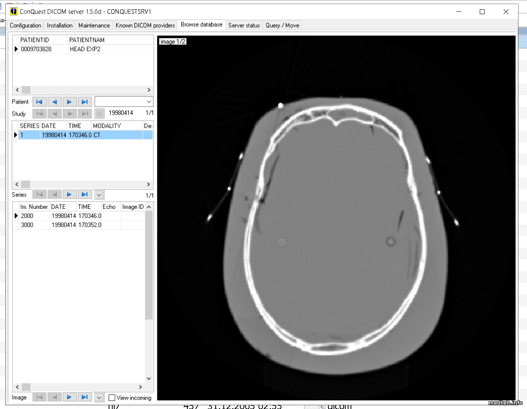Go to first patient record
The width and height of the screenshot is (527, 409).
pos(39,102)
